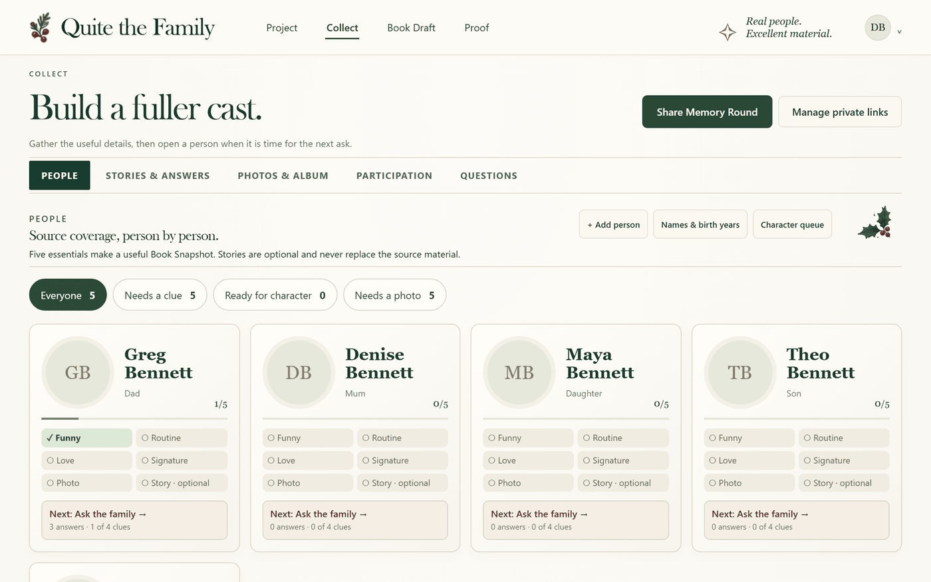The image size is (931, 582).
Task: Click the Quite the Family title text
Action: tap(138, 28)
